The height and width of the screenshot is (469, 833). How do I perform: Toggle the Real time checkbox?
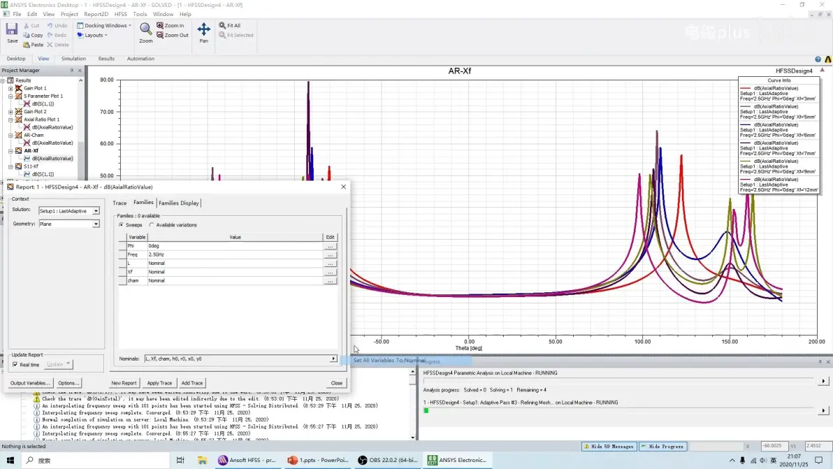point(15,365)
